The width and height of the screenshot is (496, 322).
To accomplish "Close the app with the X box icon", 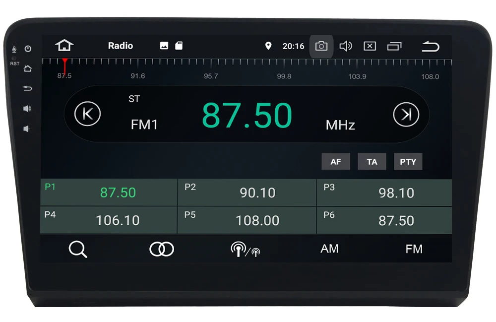I will tap(370, 46).
